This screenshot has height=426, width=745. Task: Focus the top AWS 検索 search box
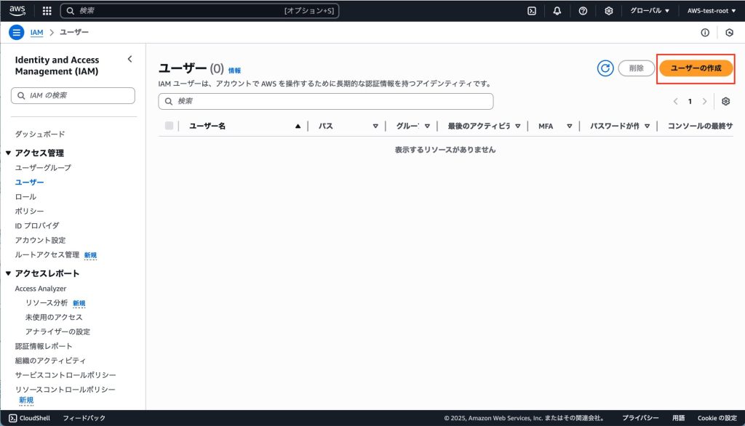(199, 10)
